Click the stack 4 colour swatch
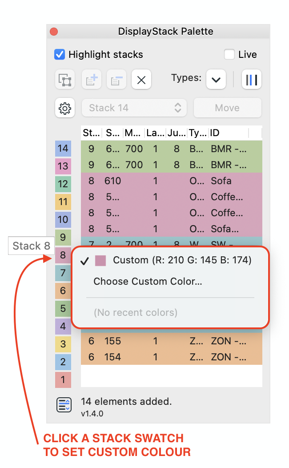This screenshot has height=468, width=289. [63, 326]
